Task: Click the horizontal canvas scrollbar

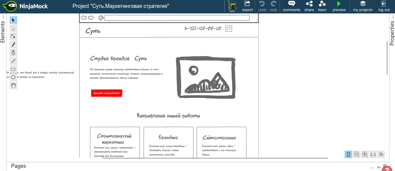Action: point(215,158)
